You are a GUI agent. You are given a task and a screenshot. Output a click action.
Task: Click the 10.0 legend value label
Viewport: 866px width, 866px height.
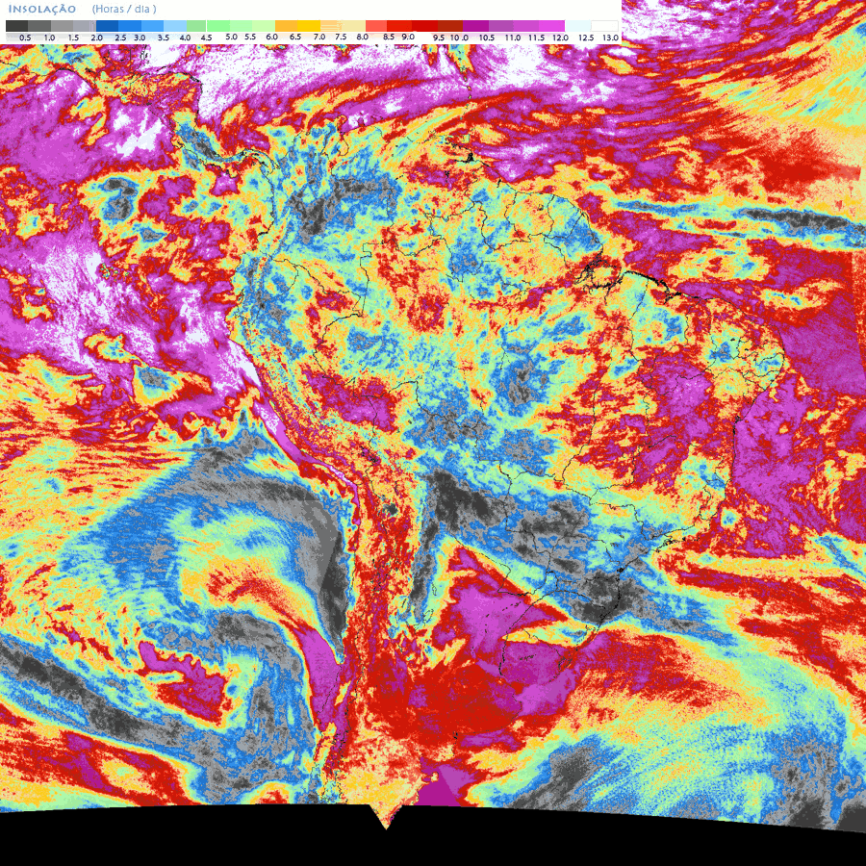tap(460, 37)
